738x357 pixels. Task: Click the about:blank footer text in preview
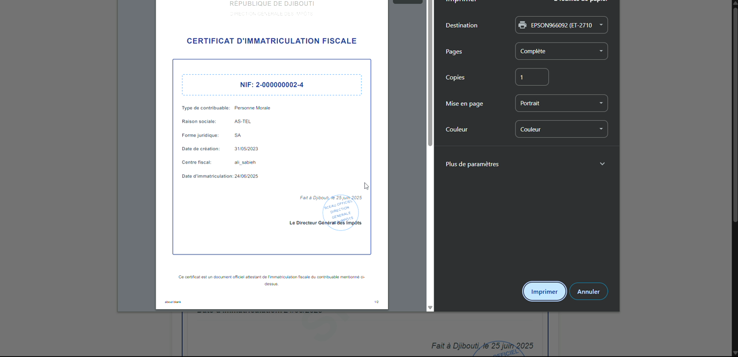(173, 302)
